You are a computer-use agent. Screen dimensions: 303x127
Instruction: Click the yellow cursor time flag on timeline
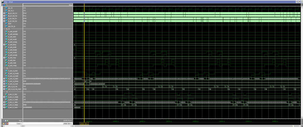[84, 123]
